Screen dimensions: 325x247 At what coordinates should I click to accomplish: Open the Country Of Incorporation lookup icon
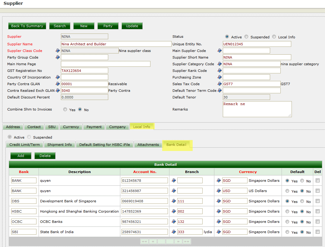coord(57,77)
